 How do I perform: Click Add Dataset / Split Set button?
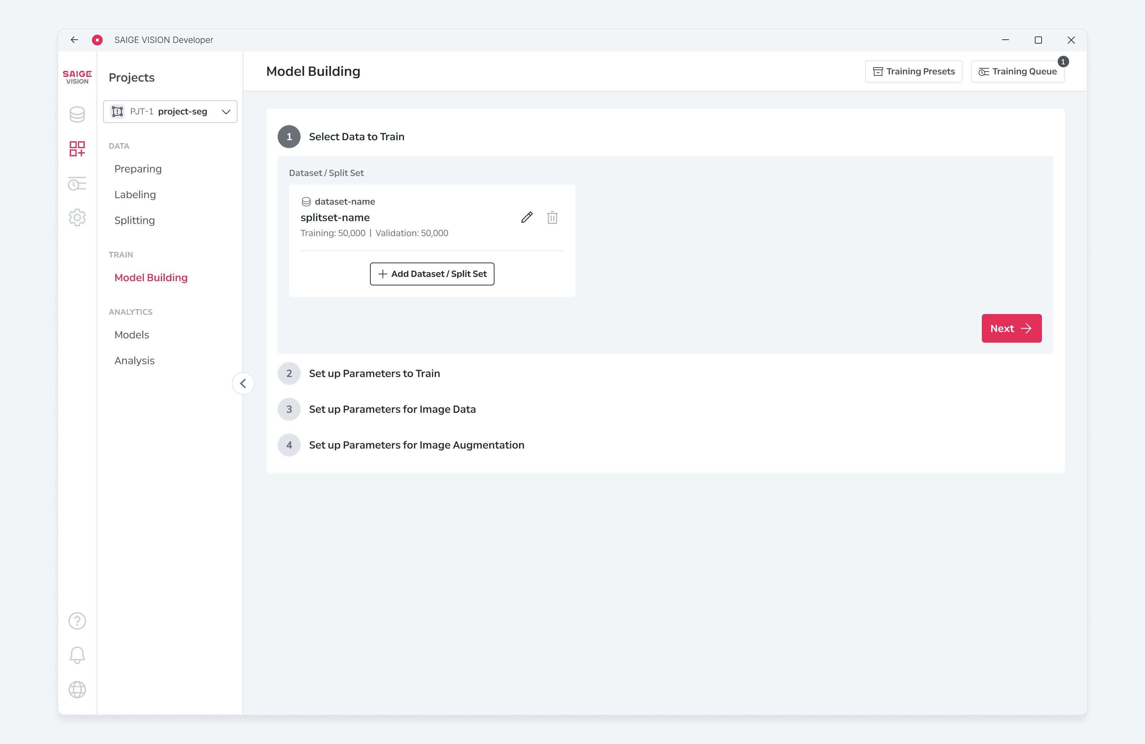(432, 274)
